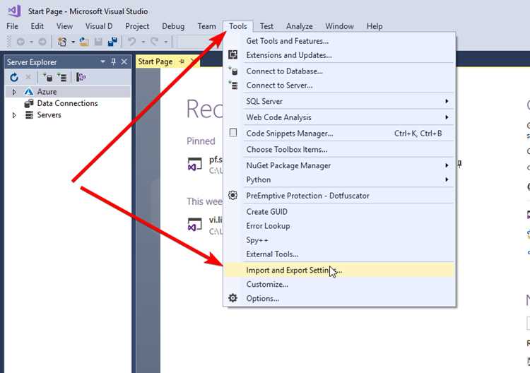Toggle the pin on Server Explorer panel
This screenshot has height=373, width=530.
tap(114, 62)
